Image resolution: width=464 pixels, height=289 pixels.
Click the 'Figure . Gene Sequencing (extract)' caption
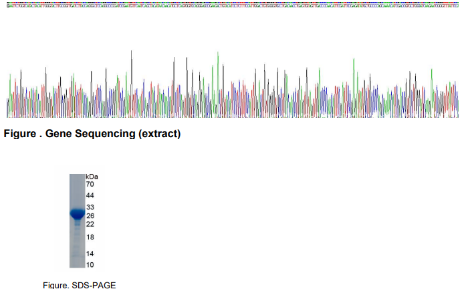92,134
